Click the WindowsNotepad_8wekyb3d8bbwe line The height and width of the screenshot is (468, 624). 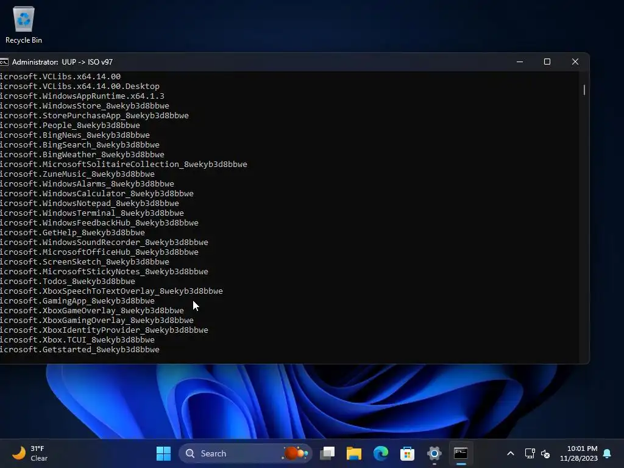pyautogui.click(x=90, y=204)
